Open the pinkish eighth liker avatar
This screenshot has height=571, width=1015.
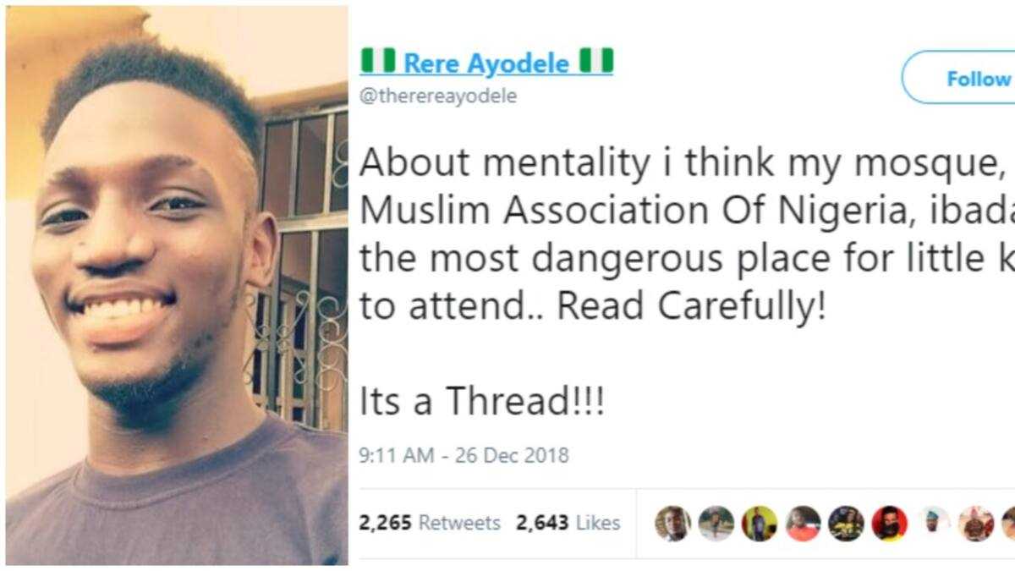tap(976, 524)
